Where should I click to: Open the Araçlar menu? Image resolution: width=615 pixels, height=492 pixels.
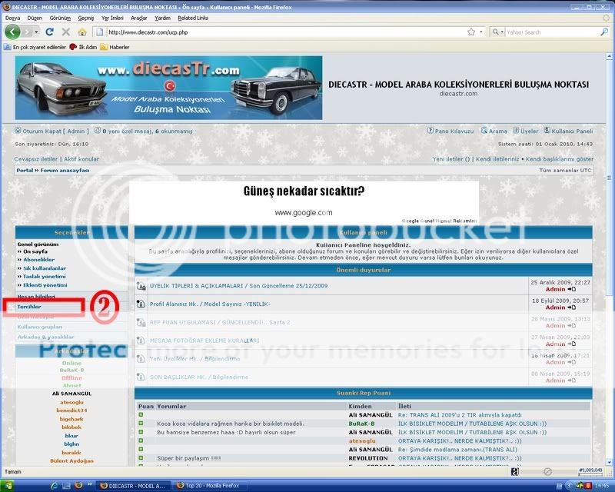click(139, 18)
